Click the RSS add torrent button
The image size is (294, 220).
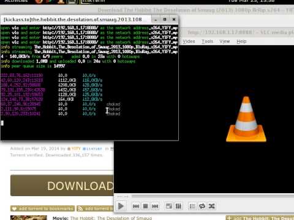click(x=95, y=208)
